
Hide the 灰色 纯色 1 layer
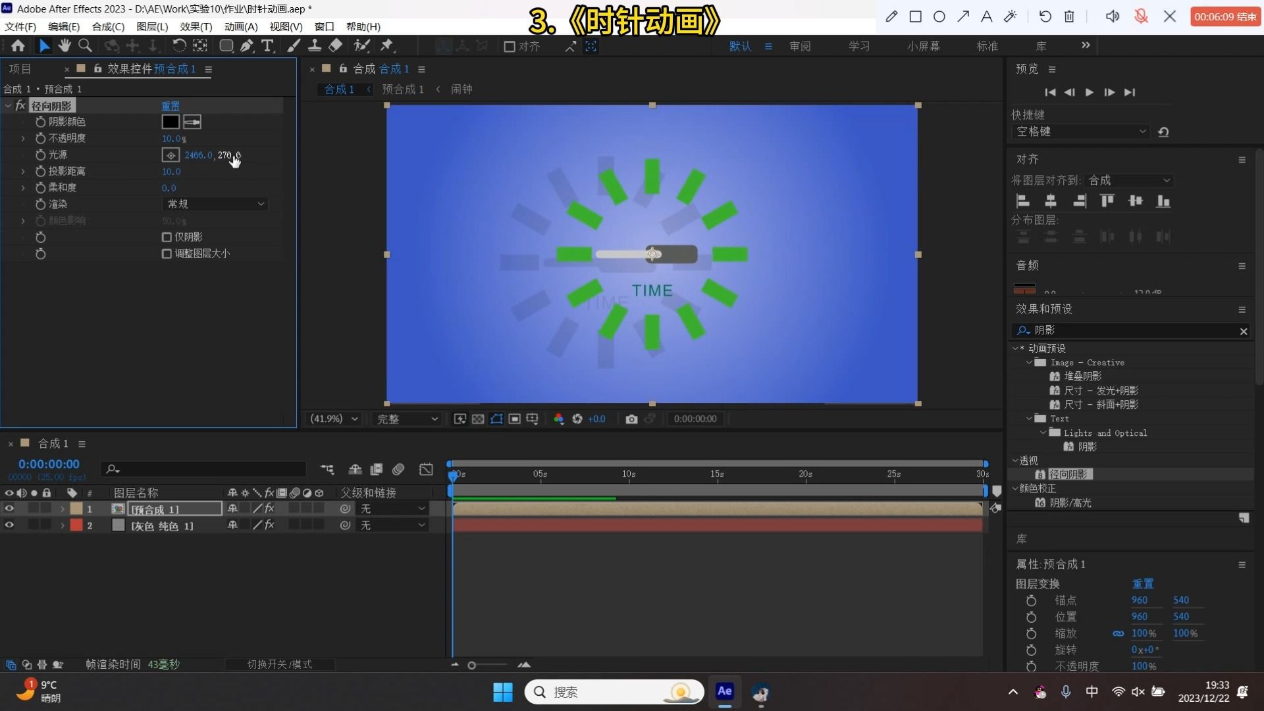(9, 525)
